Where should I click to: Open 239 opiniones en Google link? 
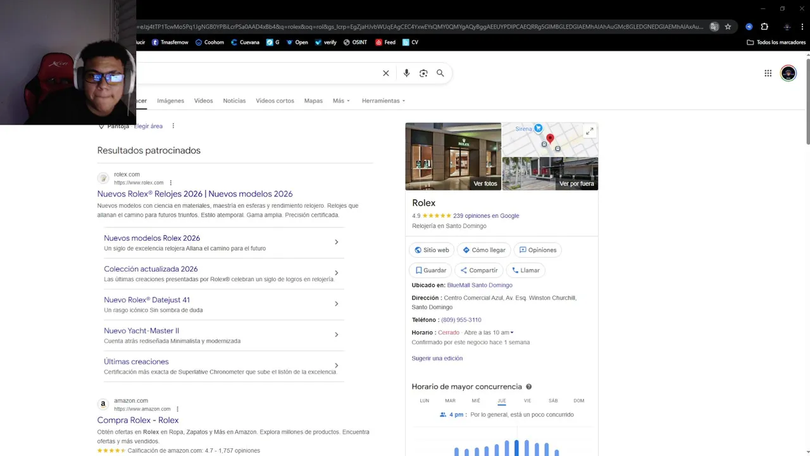[486, 216]
